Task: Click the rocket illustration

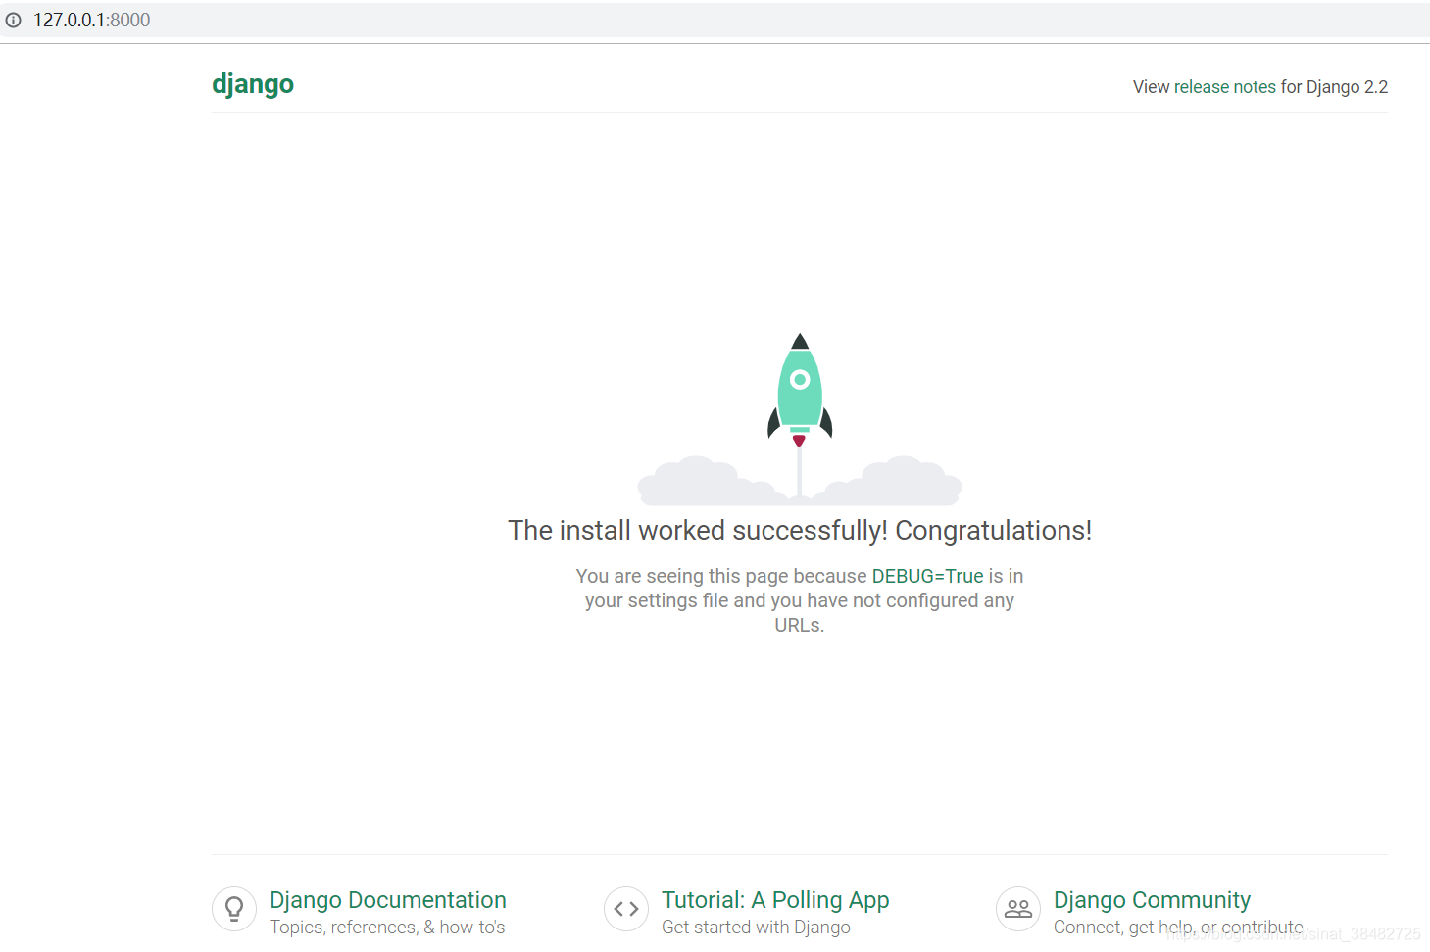Action: coord(800,419)
